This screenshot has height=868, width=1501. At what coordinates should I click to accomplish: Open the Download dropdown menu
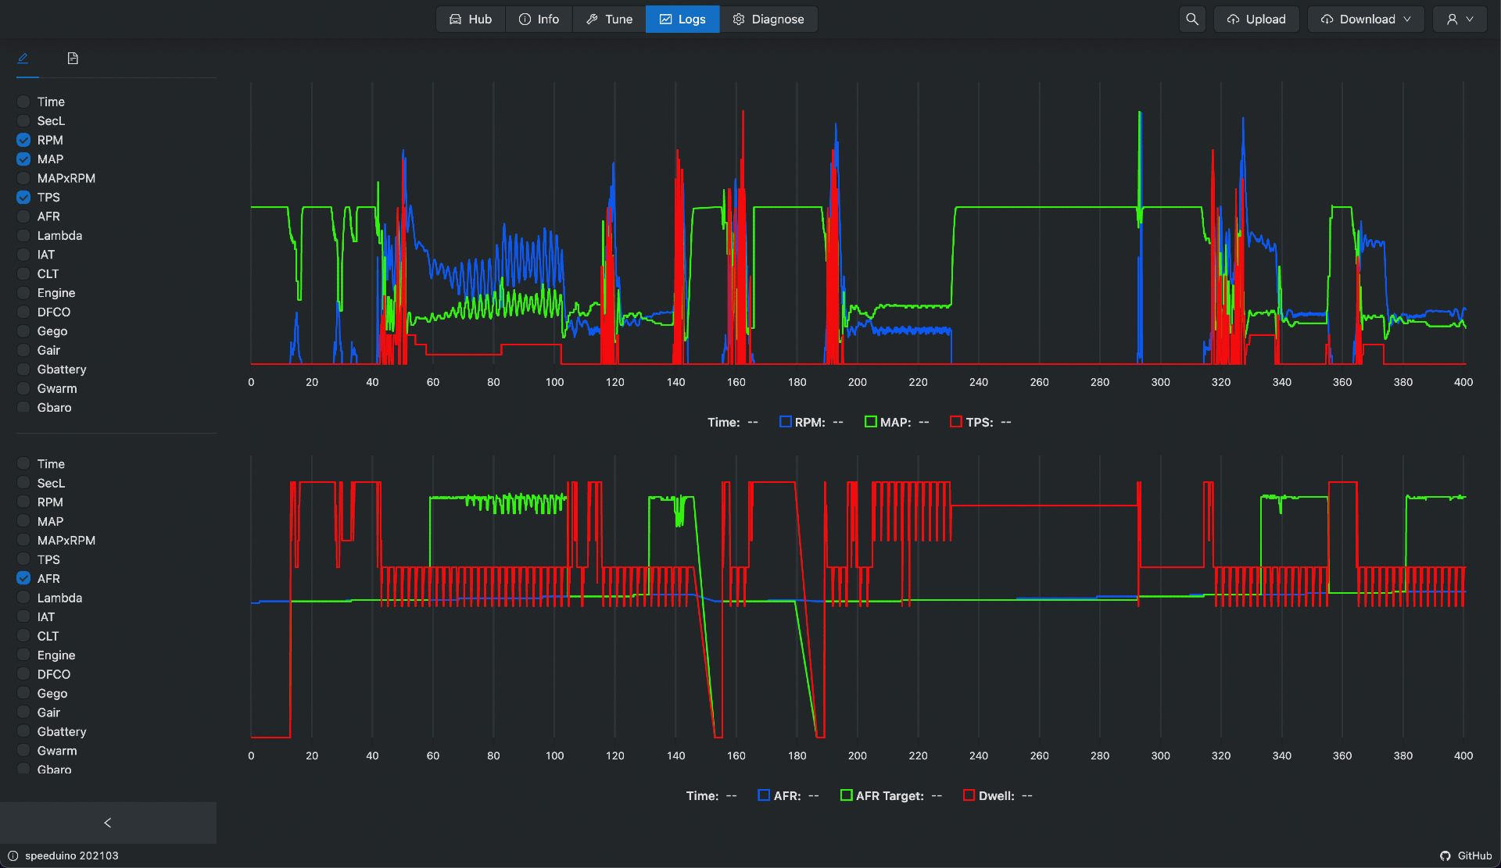click(x=1366, y=19)
